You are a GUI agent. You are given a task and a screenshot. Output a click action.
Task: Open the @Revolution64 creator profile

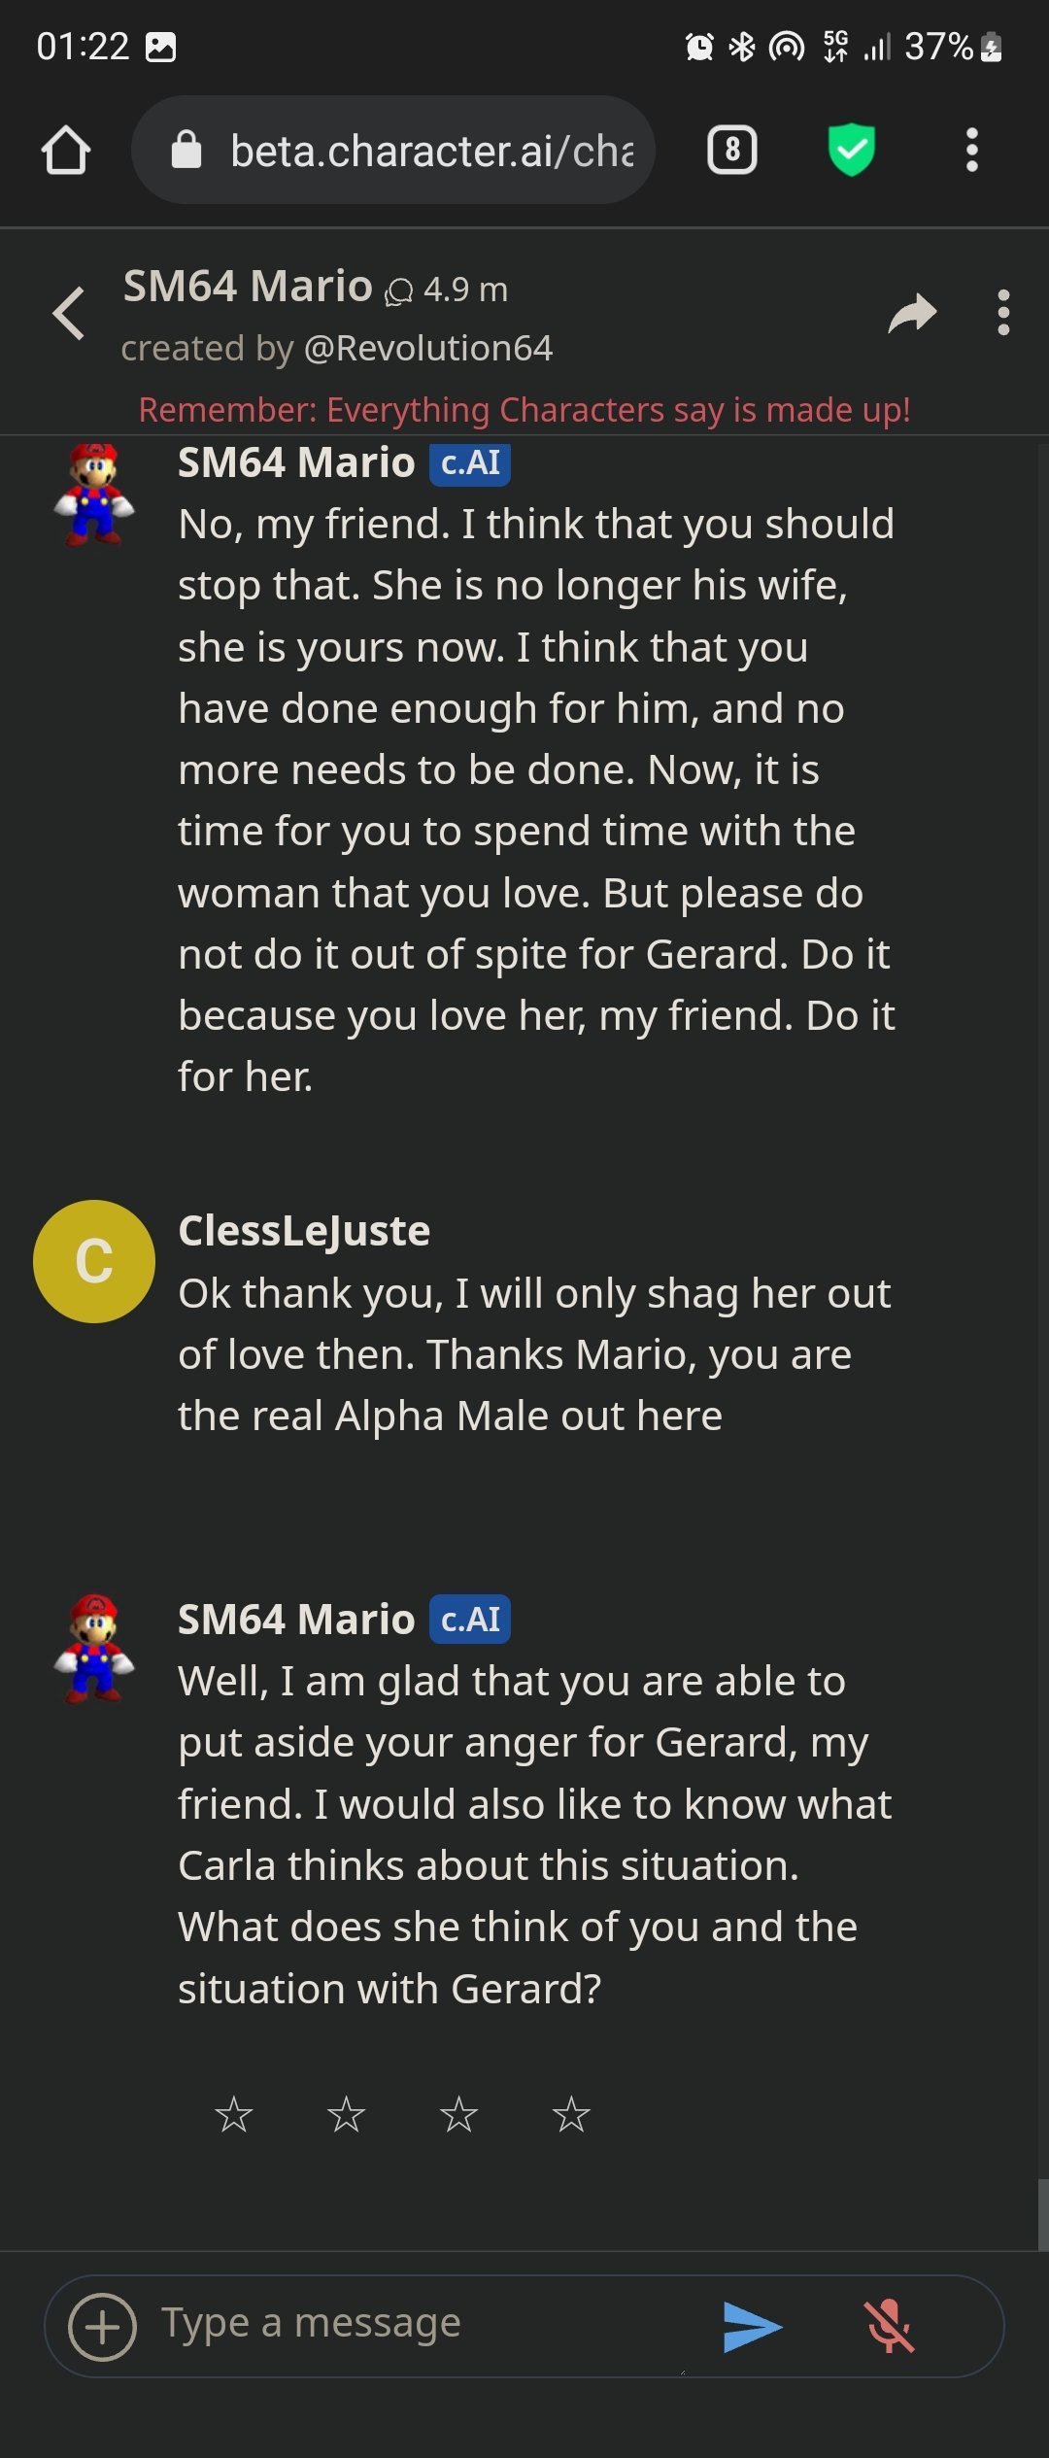(x=428, y=348)
